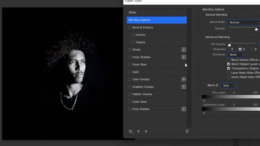Open Bevel & Emboss settings

143,28
